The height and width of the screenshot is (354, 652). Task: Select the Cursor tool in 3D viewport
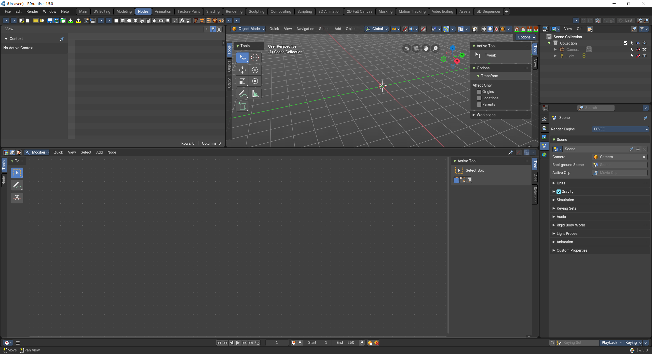pyautogui.click(x=255, y=58)
